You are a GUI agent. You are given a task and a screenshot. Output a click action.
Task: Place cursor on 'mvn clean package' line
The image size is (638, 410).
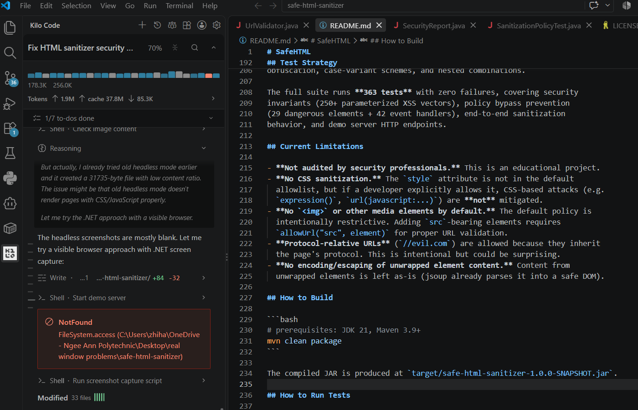coord(304,341)
